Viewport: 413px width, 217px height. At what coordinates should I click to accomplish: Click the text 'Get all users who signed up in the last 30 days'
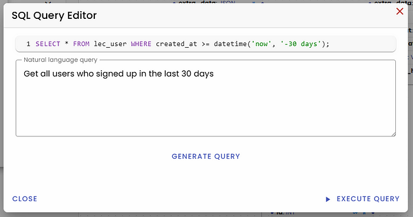pyautogui.click(x=119, y=74)
